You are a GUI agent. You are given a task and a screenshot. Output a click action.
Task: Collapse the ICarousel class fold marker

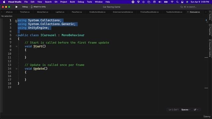point(17,35)
